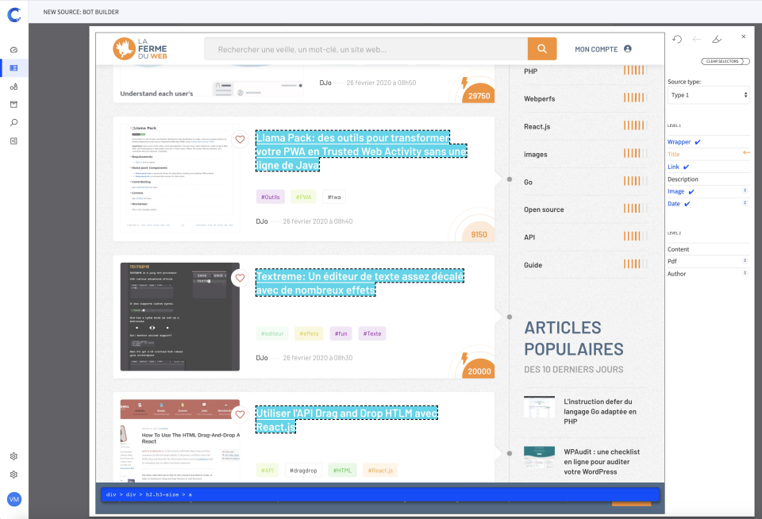Screen dimensions: 762x519
Task: Click the 20000 lightning score badge
Action: coord(478,367)
